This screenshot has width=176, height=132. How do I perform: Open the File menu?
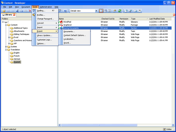[5, 7]
